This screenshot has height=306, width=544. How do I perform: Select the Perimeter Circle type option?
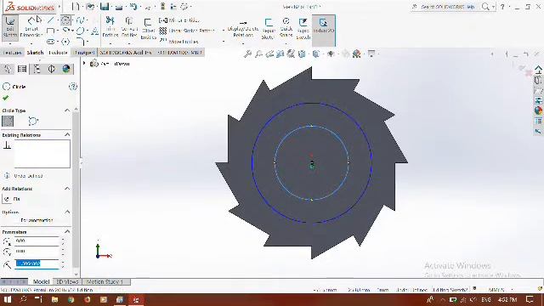click(32, 121)
